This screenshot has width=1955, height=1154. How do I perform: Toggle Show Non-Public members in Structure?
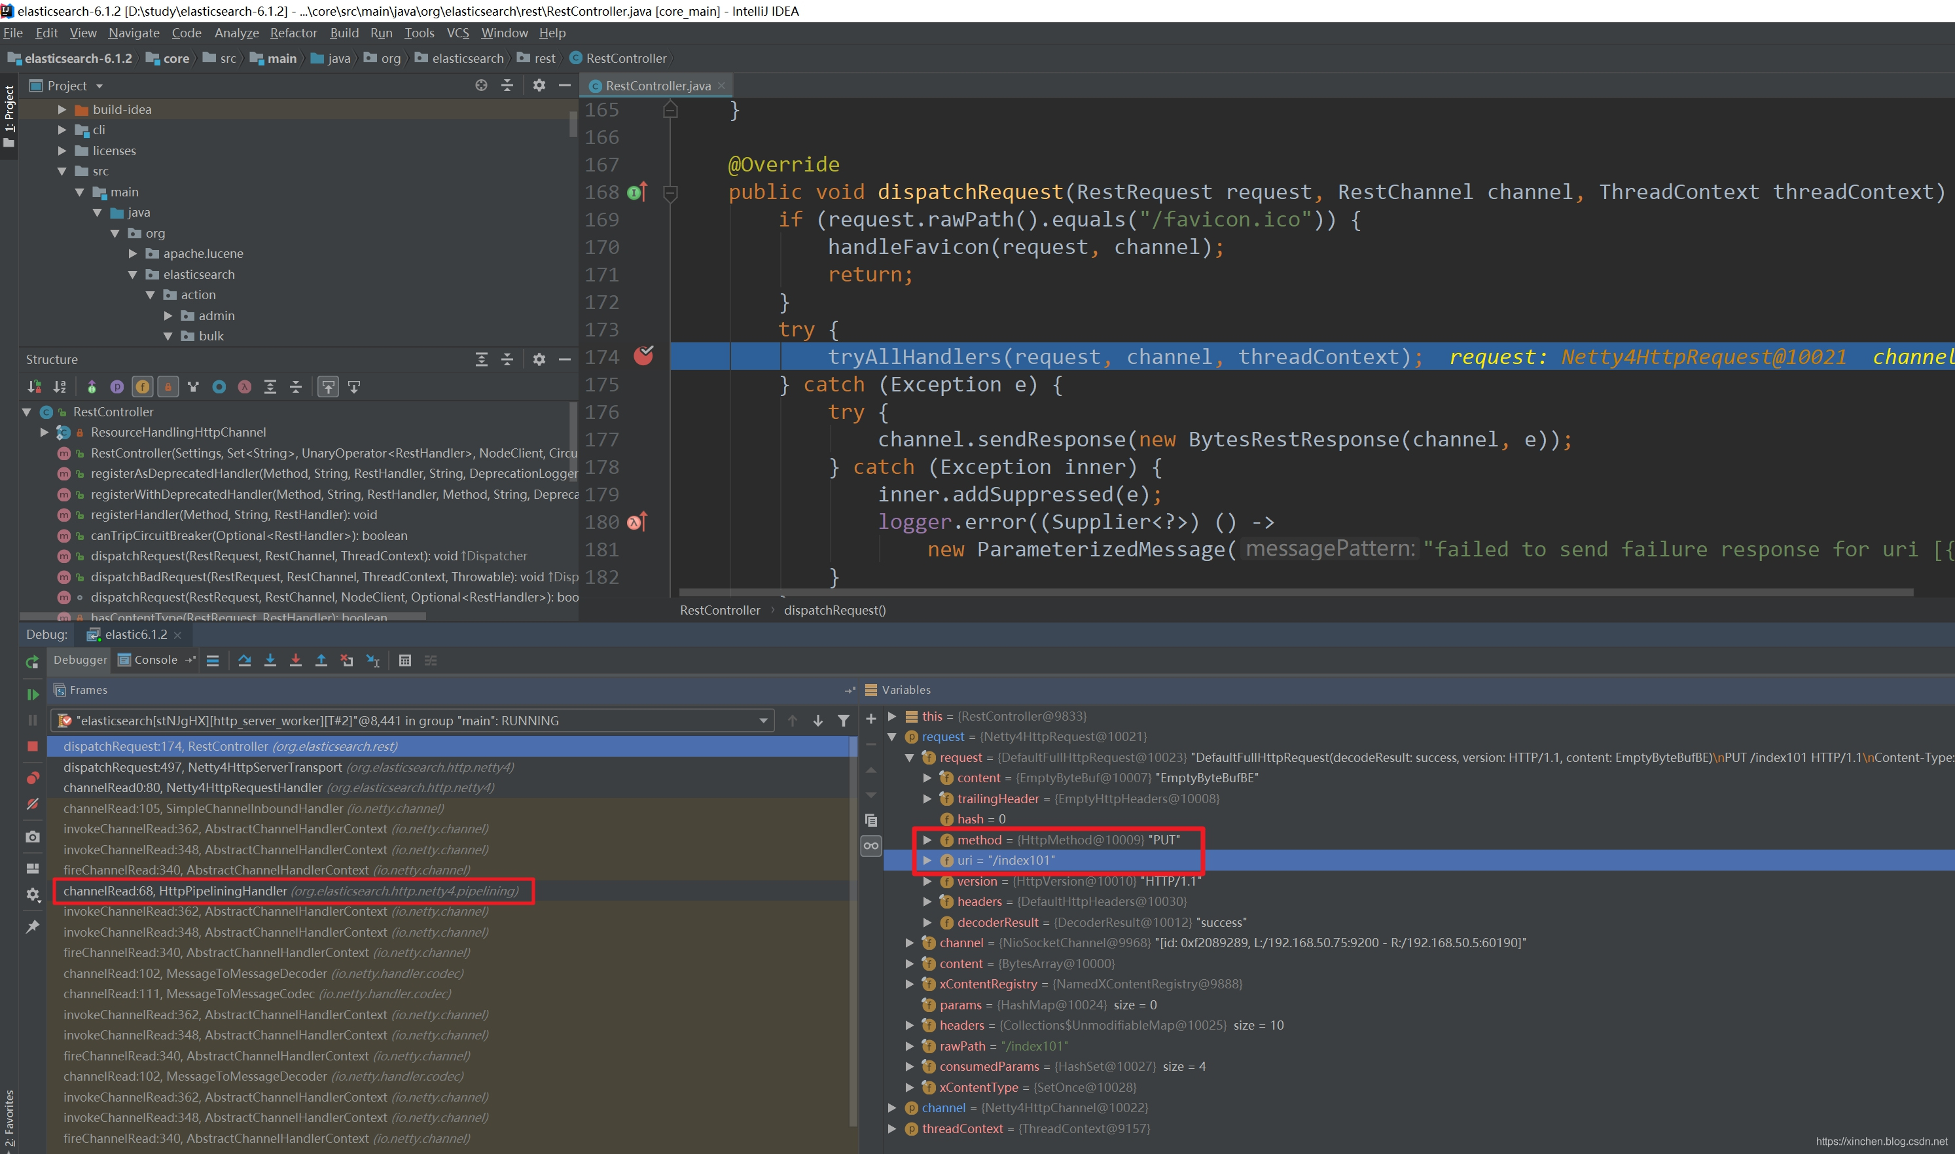pos(169,386)
